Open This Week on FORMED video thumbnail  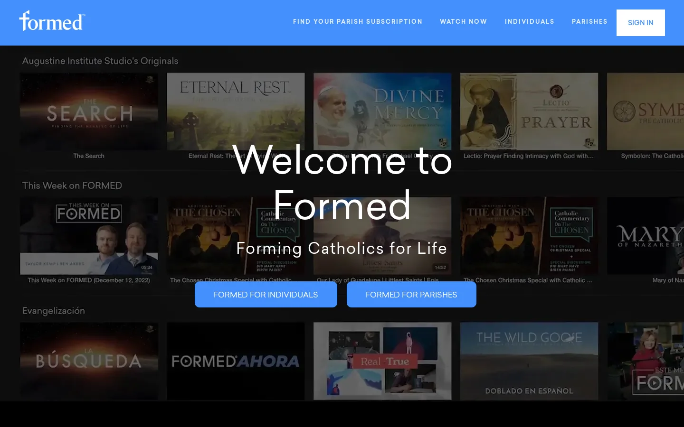[x=89, y=236]
